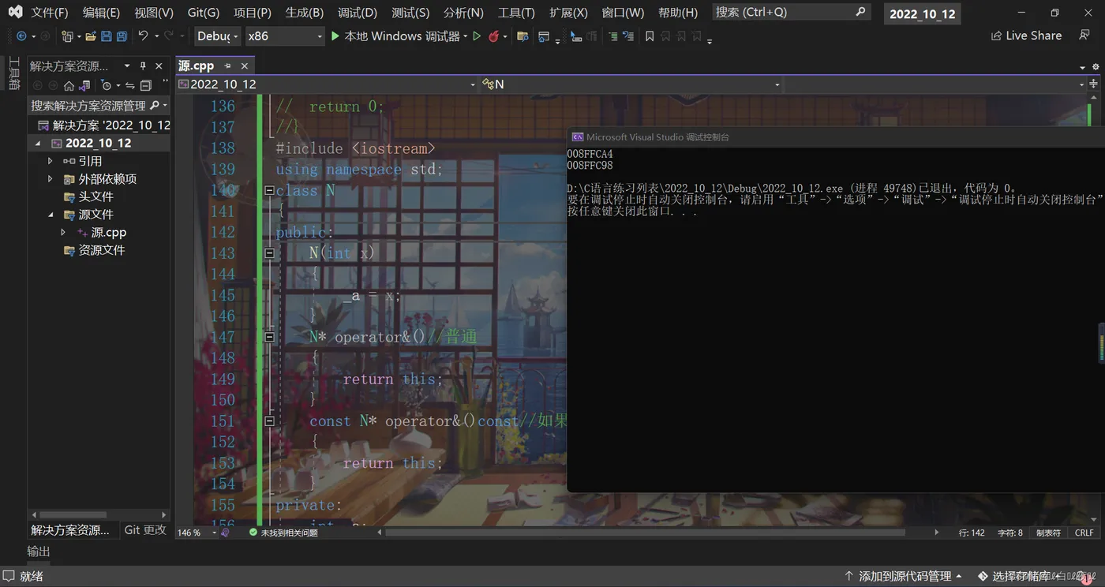Undo the last edit with the undo arrow
This screenshot has width=1105, height=587.
(x=143, y=36)
